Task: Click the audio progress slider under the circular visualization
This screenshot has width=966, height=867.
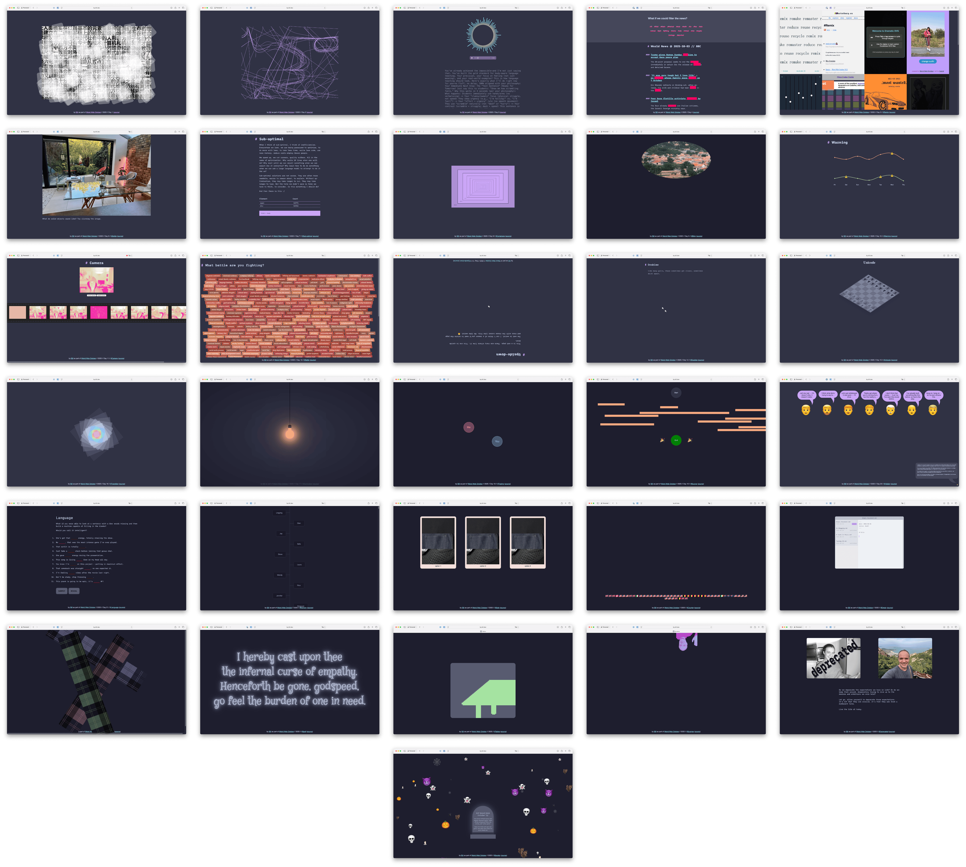Action: [484, 58]
